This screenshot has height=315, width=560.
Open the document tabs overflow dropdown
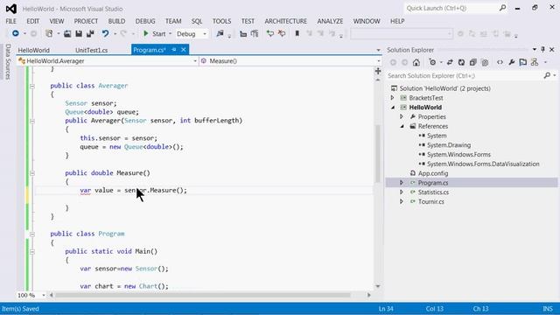[378, 50]
